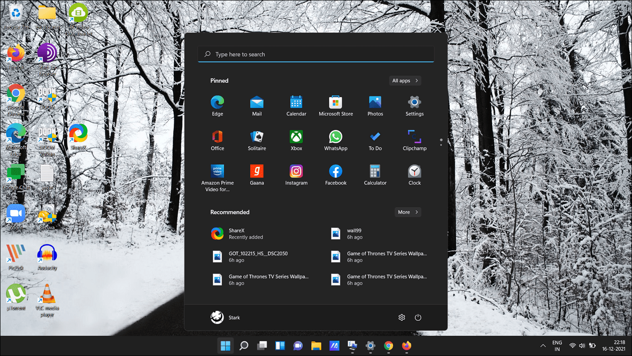Viewport: 632px width, 356px height.
Task: Select µTorrent desktop shortcut
Action: coord(16,298)
